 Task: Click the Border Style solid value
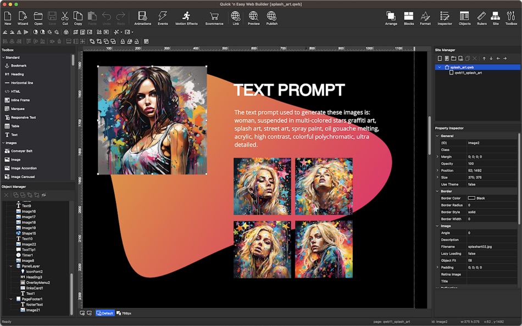(x=492, y=212)
